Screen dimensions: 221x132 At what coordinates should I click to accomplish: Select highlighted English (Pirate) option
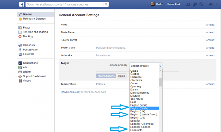[144, 108]
